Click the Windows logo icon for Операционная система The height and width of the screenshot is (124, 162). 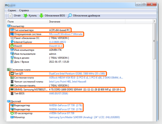(x=12, y=34)
